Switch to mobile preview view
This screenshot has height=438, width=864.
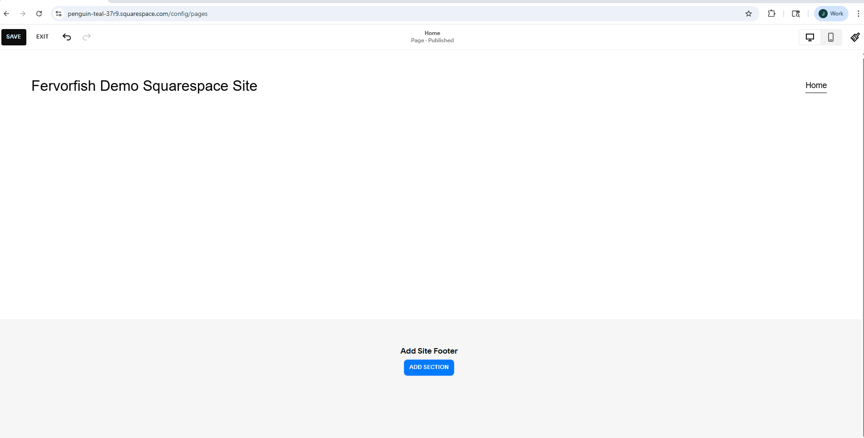point(831,37)
